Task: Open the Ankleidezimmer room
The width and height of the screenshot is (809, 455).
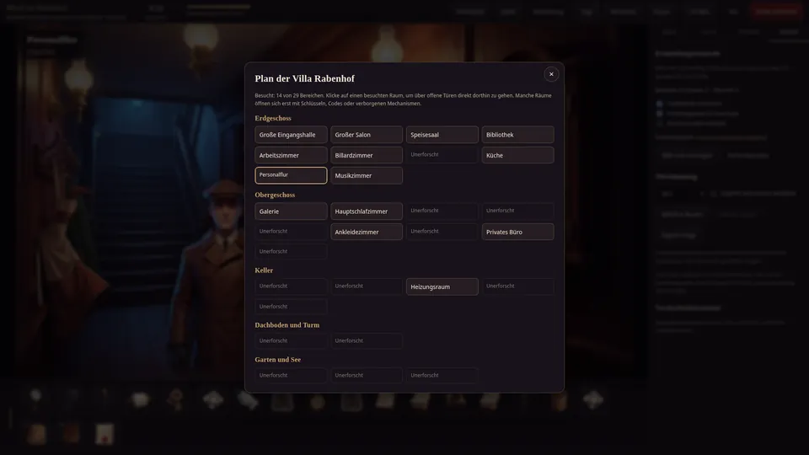Action: [x=367, y=233]
